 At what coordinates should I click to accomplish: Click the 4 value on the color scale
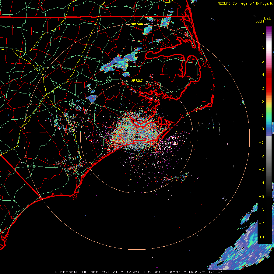tap(263, 75)
